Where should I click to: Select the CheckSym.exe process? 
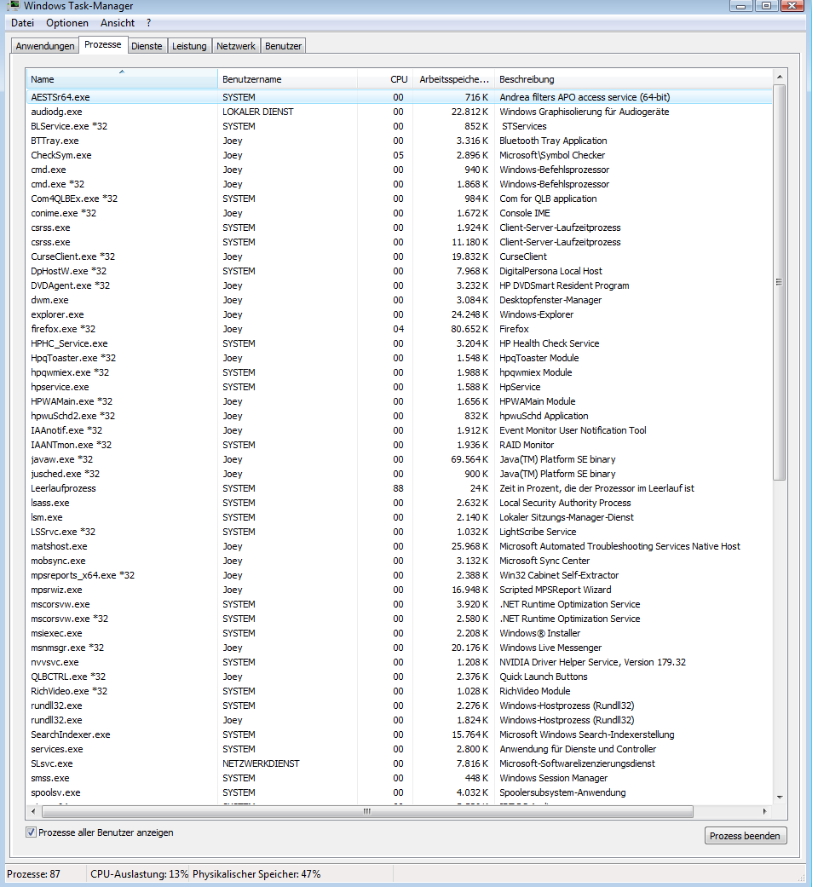click(x=400, y=155)
